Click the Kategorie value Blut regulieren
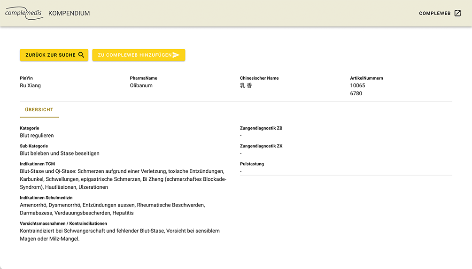 click(37, 136)
